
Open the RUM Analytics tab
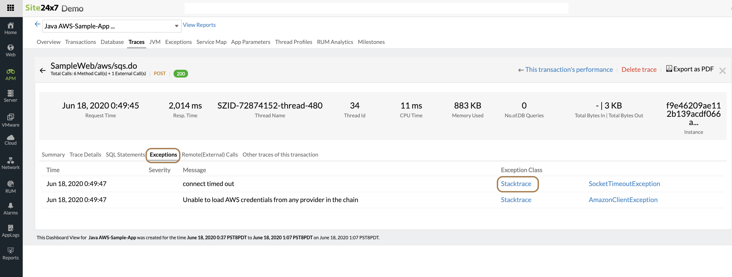coord(335,42)
